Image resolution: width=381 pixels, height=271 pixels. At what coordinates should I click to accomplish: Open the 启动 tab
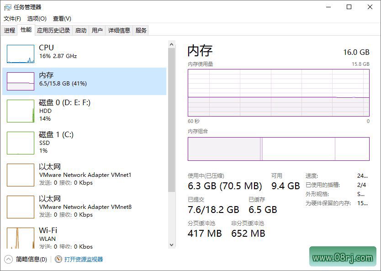(80, 30)
